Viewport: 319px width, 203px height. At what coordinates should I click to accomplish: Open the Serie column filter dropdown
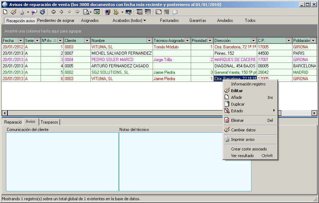pyautogui.click(x=37, y=41)
